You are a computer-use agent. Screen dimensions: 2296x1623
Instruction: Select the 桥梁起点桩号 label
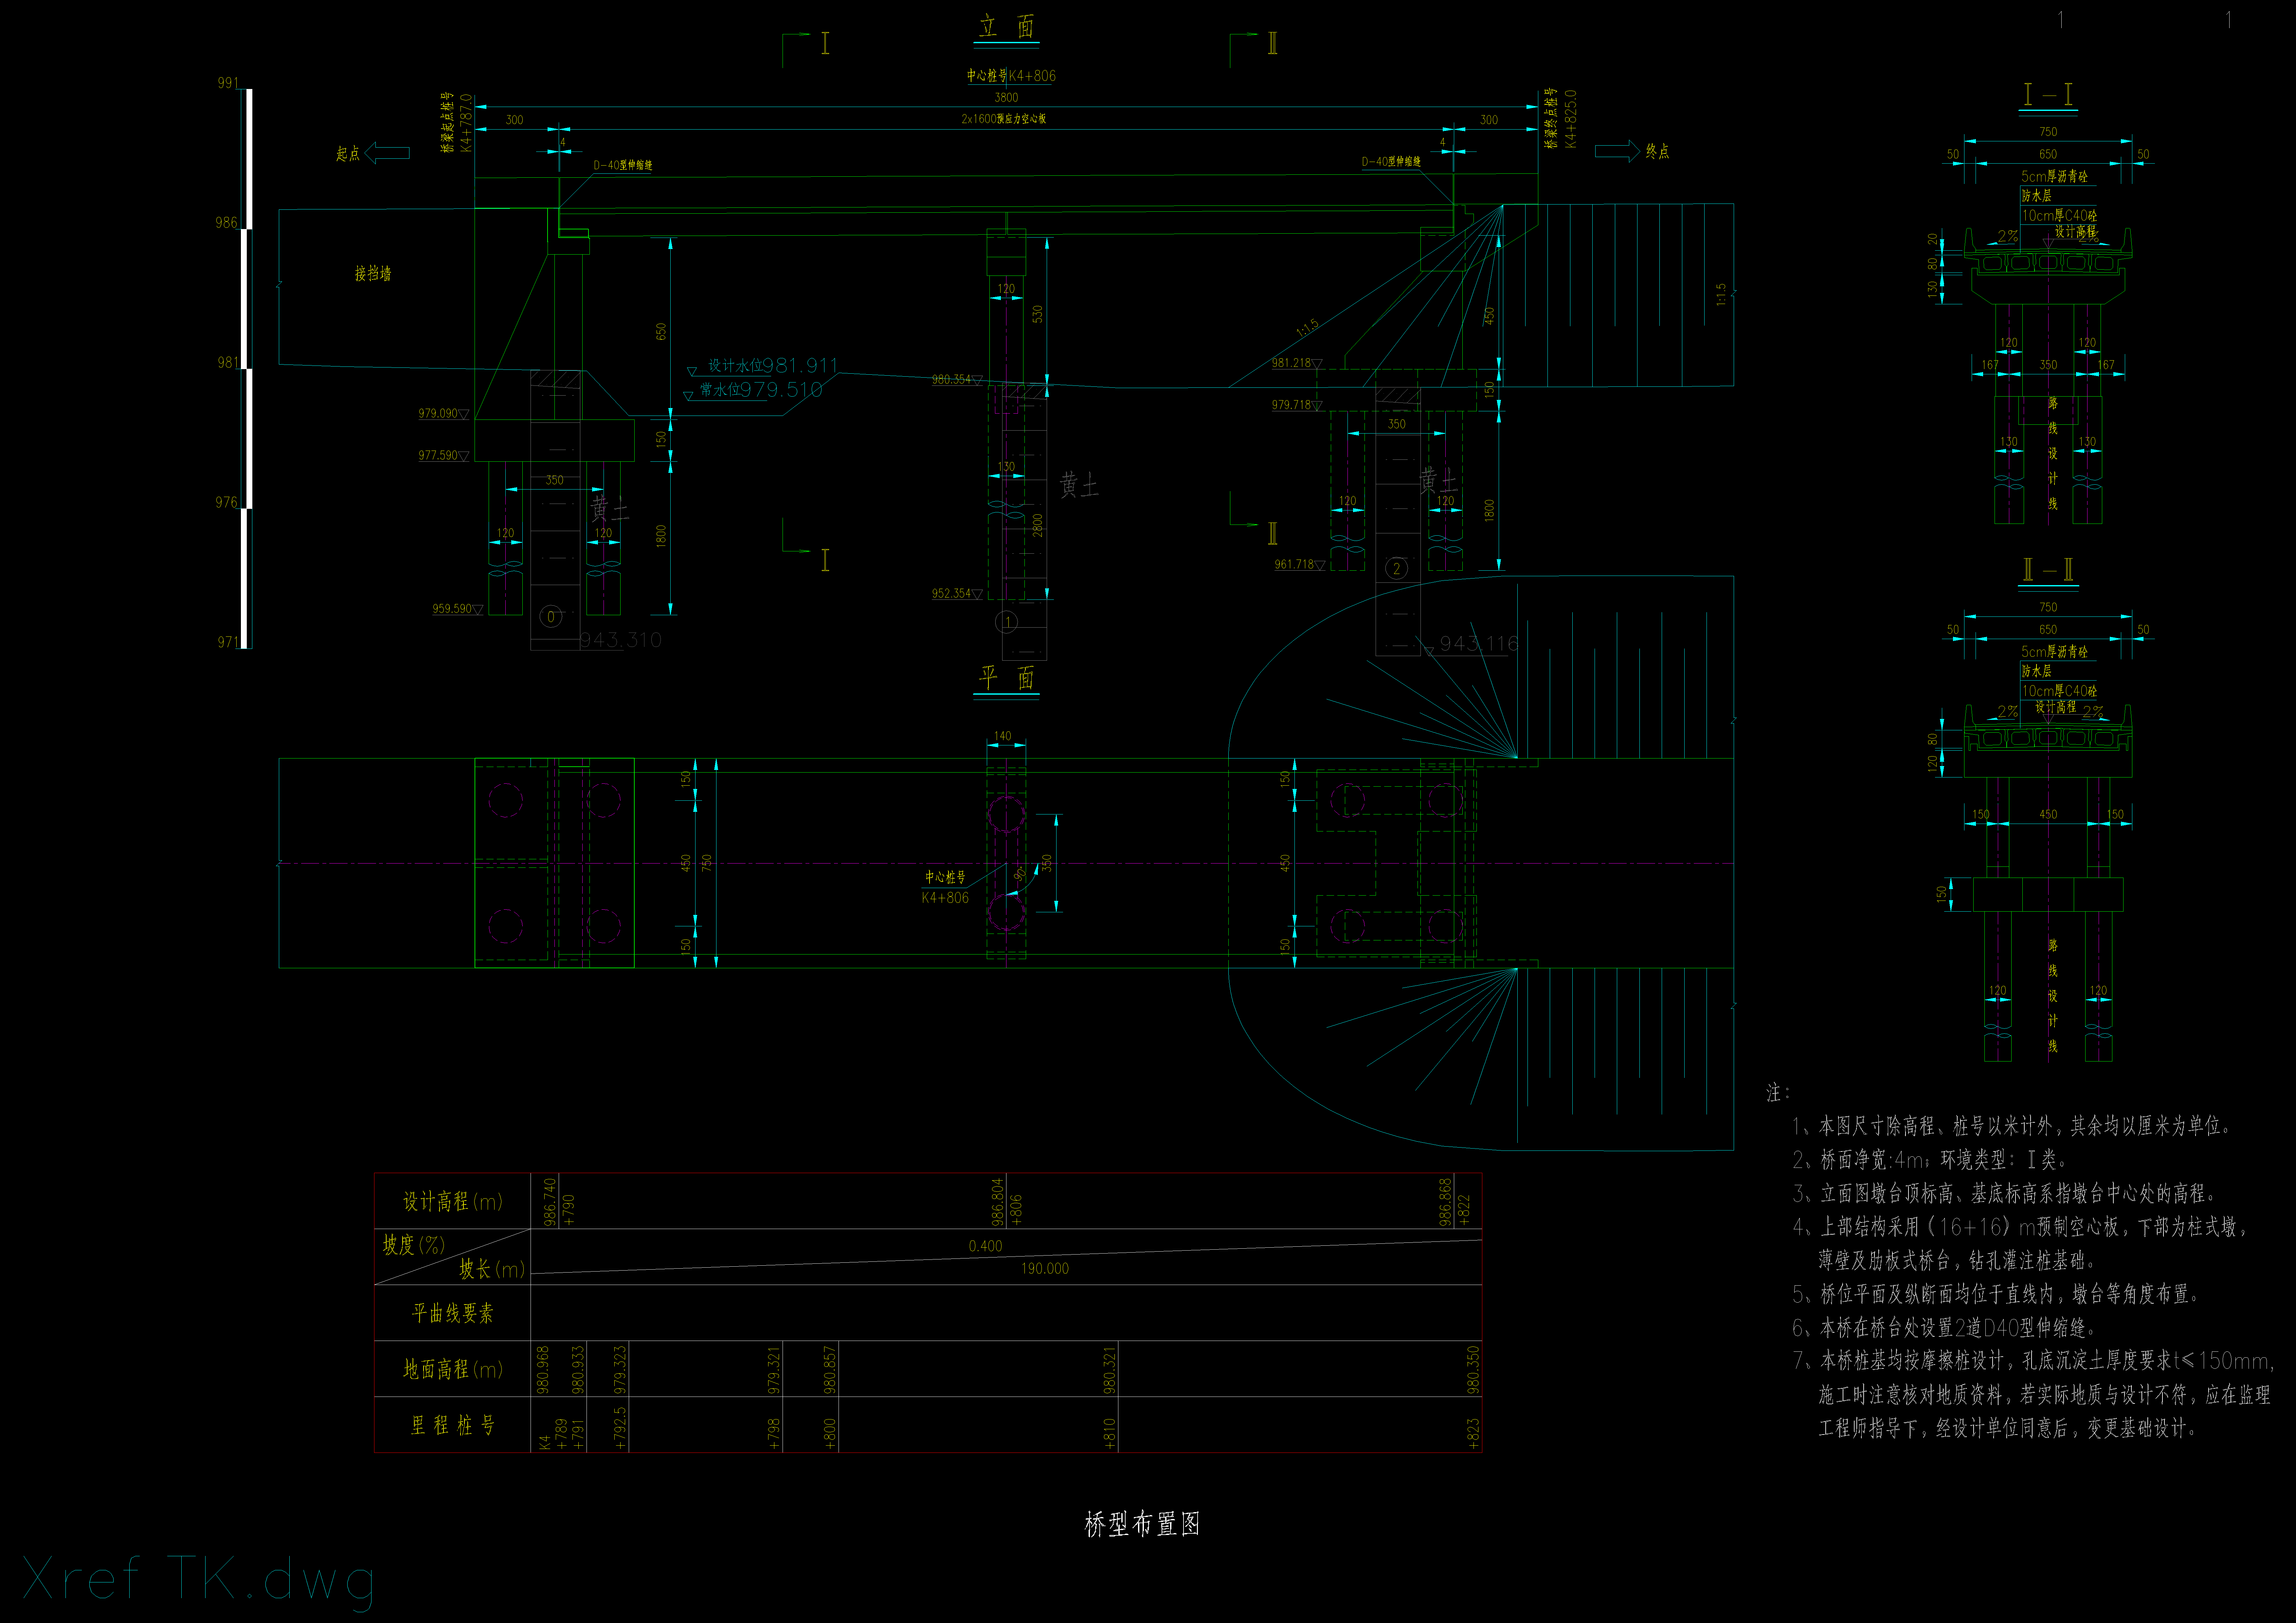tap(447, 123)
